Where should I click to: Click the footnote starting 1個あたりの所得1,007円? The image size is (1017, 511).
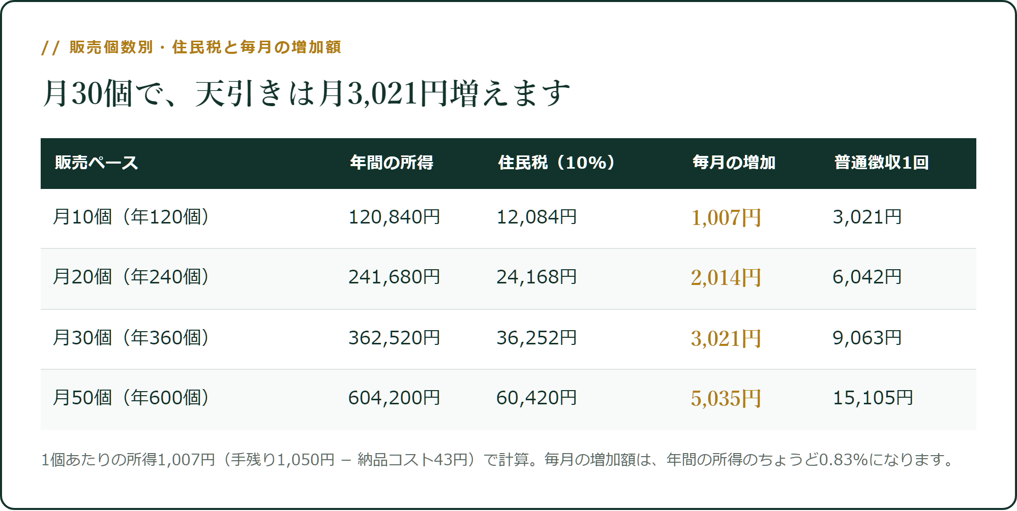click(498, 460)
